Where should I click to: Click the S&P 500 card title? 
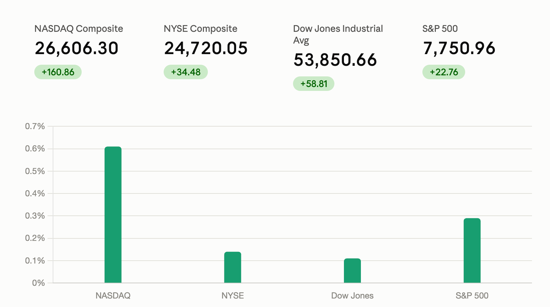[x=440, y=29]
